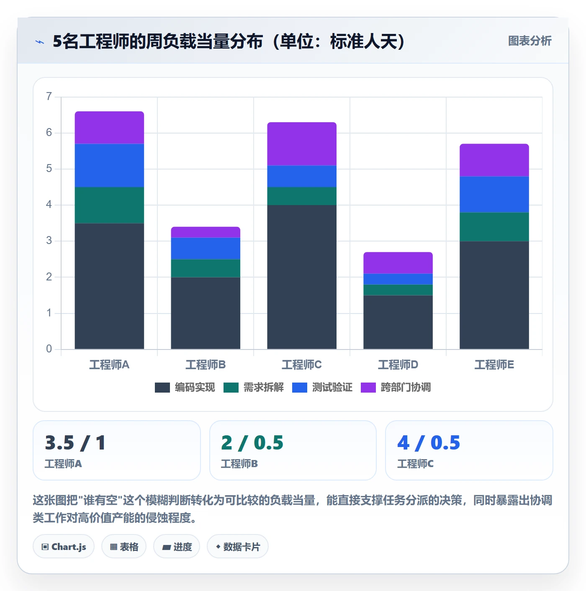Click 工程师A's dark 编码实现 bar segment

click(x=109, y=286)
